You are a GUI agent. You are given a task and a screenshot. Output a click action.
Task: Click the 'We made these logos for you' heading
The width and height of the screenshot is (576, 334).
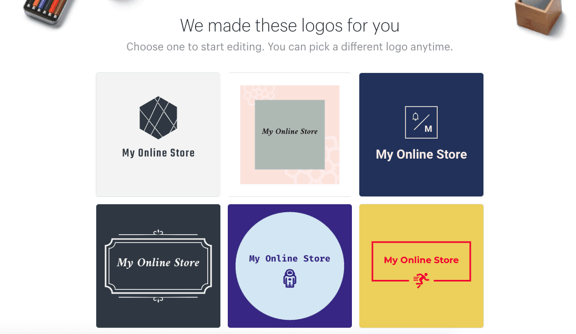tap(289, 25)
